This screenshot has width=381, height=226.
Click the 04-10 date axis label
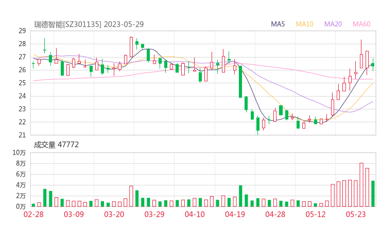[195, 214]
